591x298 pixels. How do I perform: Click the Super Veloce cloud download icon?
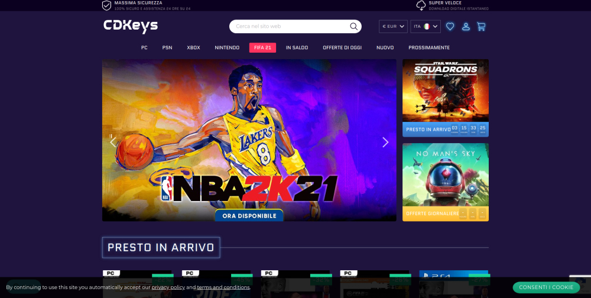[421, 5]
